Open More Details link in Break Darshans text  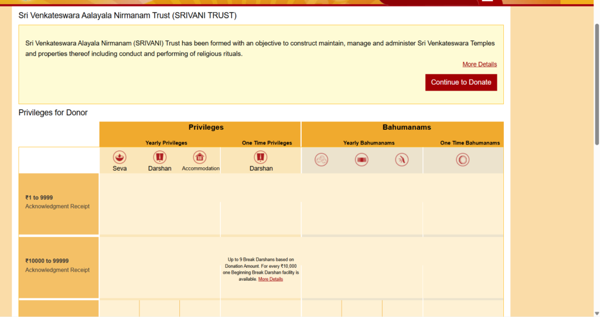[x=271, y=280]
